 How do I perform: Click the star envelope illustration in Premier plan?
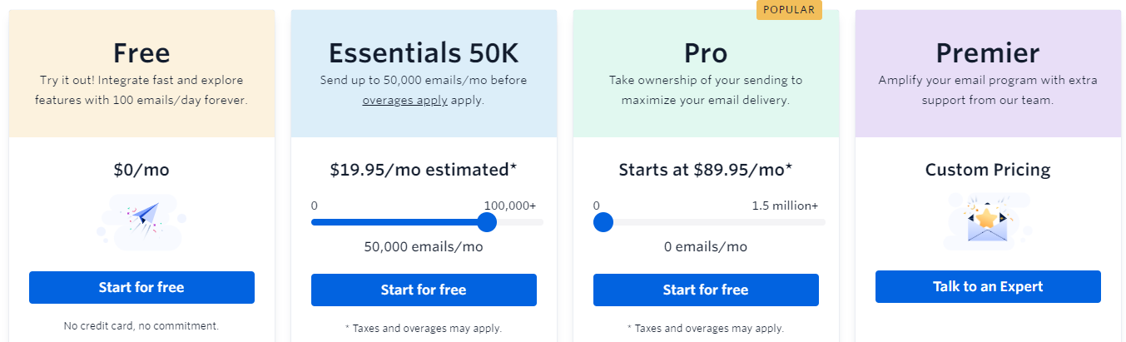pyautogui.click(x=987, y=221)
